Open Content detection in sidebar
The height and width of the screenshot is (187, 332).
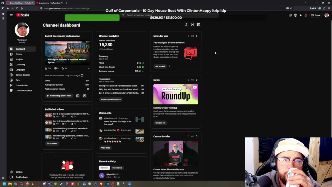point(22,75)
